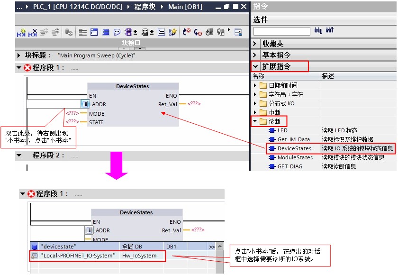Toggle tag information comment icon
The height and width of the screenshot is (275, 398).
145,32
